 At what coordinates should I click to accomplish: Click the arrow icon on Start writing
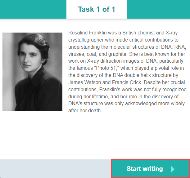[173, 169]
